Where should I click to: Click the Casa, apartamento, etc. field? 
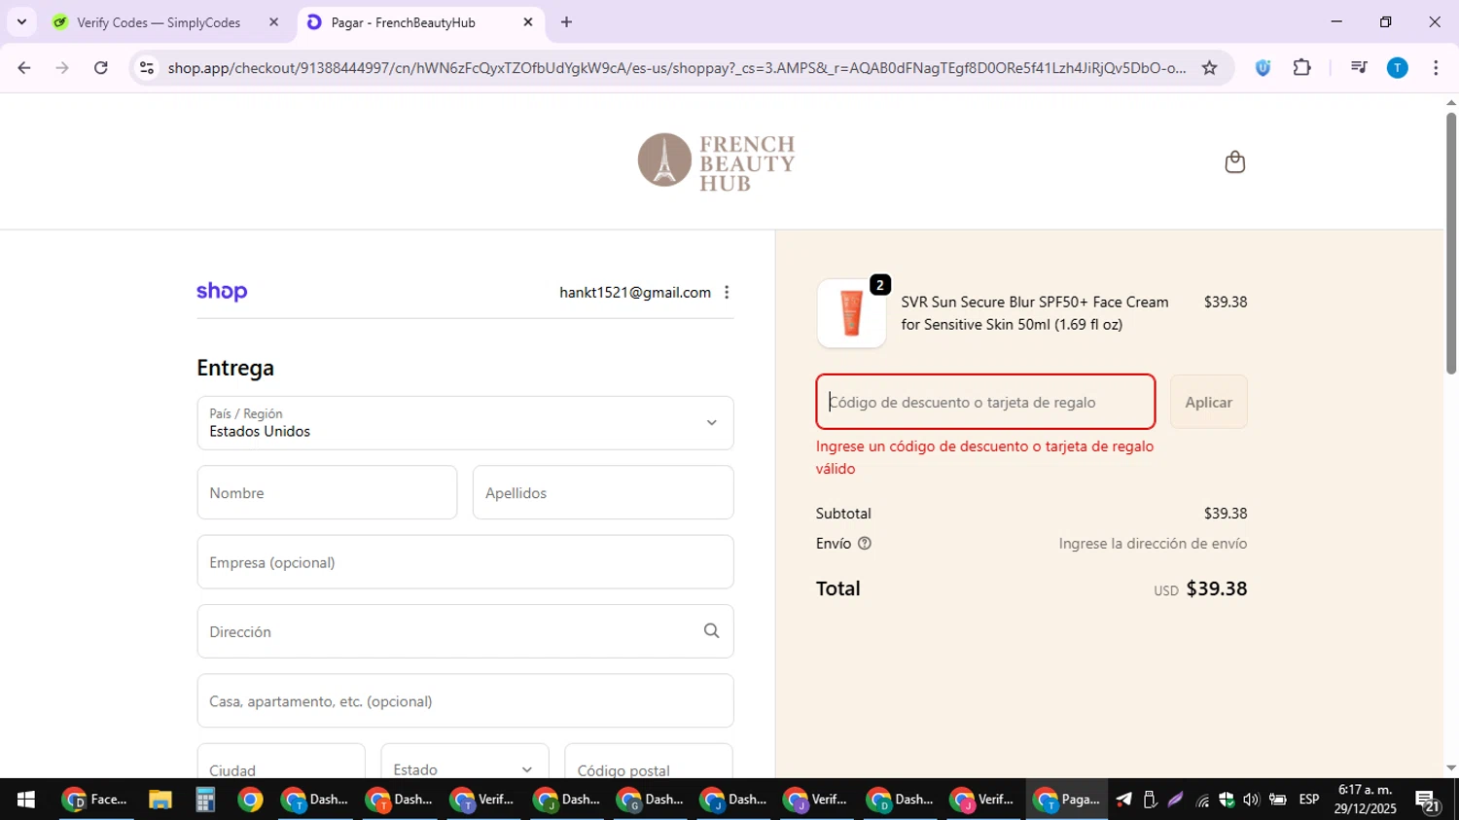465,700
